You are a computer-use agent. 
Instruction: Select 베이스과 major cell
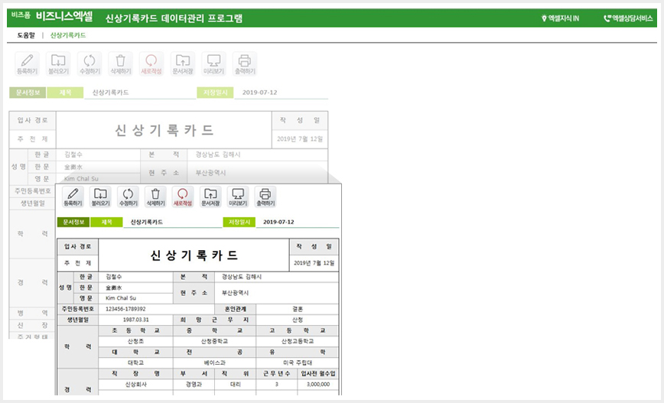pyautogui.click(x=214, y=362)
